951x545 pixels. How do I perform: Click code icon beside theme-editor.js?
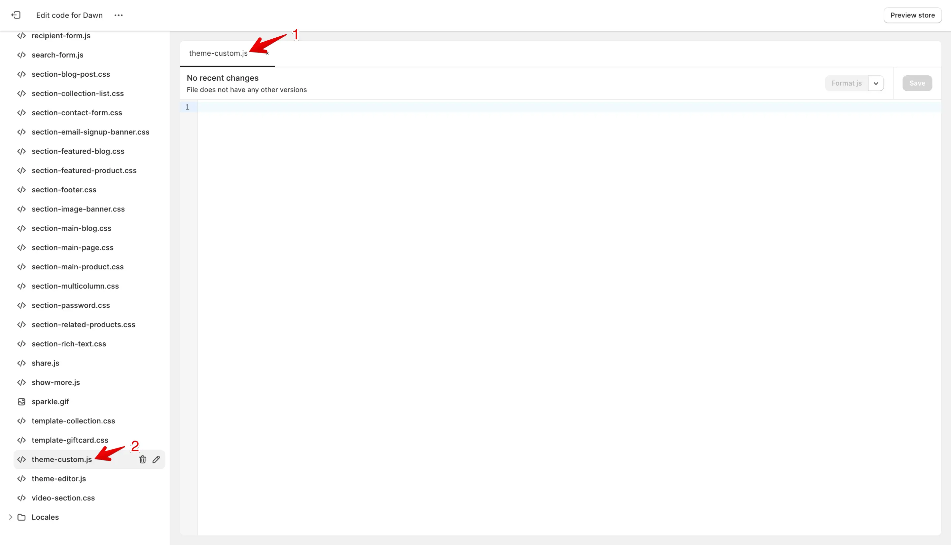pyautogui.click(x=22, y=479)
